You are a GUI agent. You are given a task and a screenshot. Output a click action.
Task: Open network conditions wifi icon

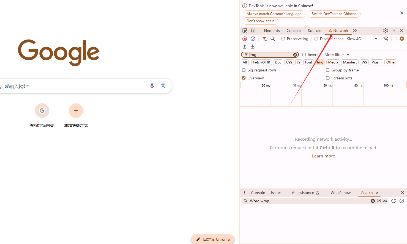click(x=386, y=39)
